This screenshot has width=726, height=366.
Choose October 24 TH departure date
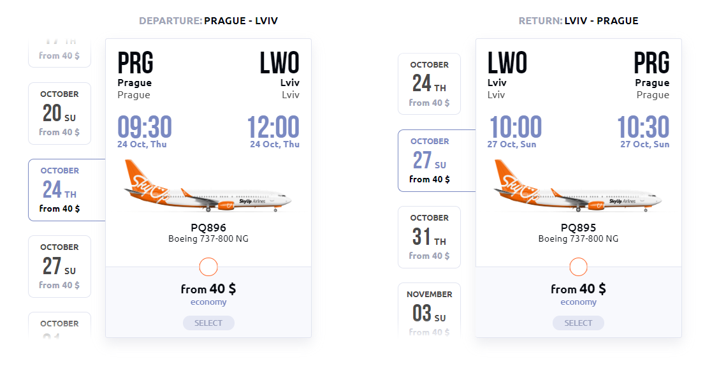point(59,190)
